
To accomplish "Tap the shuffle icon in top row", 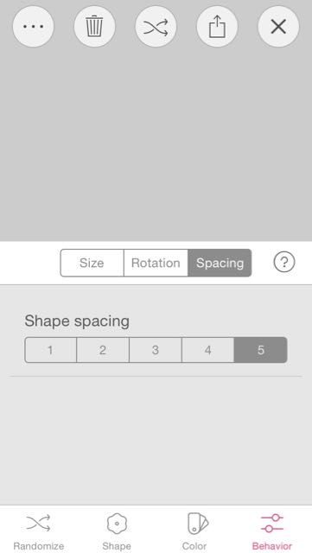I will point(156,27).
